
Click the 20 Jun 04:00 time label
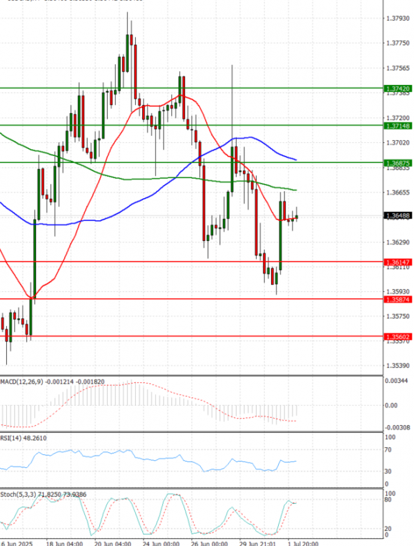click(112, 543)
